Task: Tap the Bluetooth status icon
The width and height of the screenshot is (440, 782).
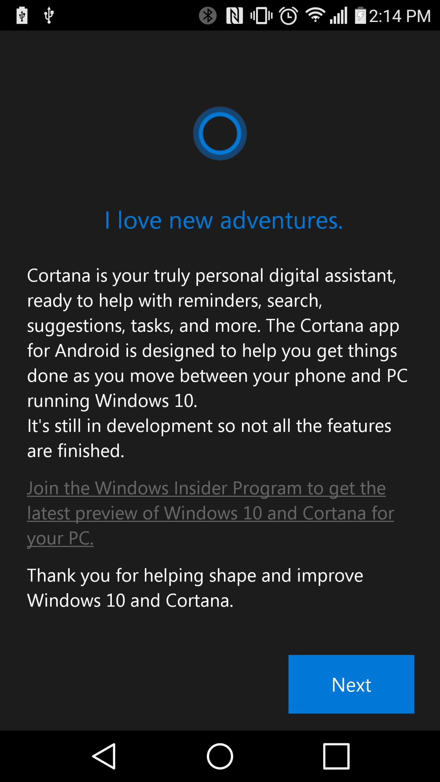Action: point(208,16)
